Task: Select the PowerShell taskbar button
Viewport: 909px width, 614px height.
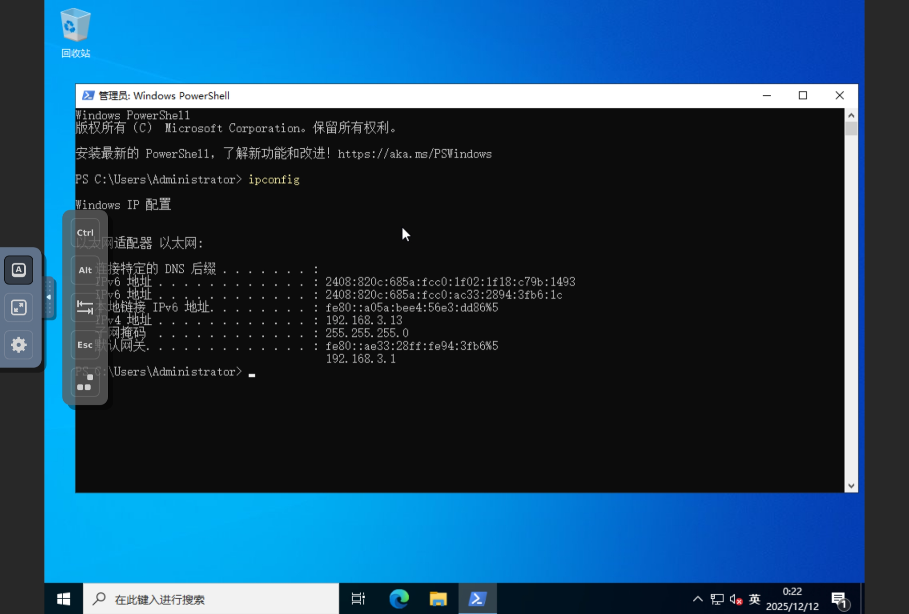Action: pyautogui.click(x=477, y=599)
